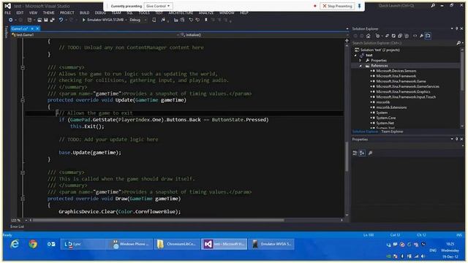The image size is (468, 263).
Task: Open the Give Control dropdown
Action: (x=158, y=6)
